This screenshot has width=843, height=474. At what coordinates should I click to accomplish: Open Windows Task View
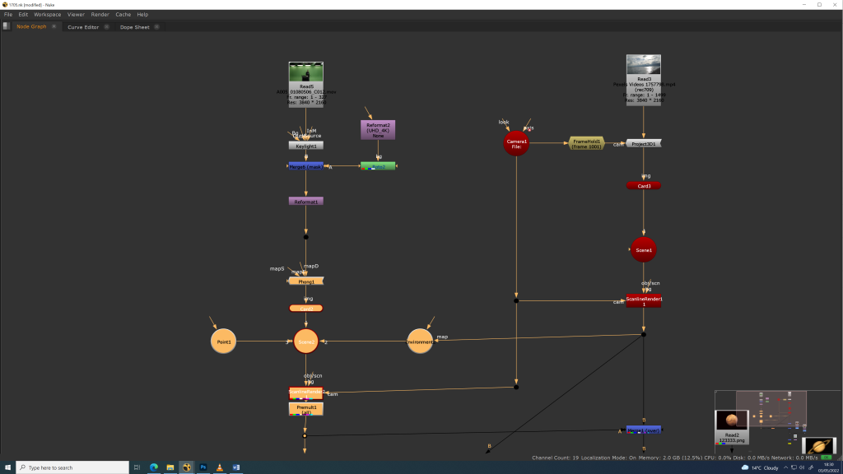[137, 467]
